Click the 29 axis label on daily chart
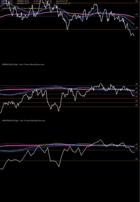This screenshot has height=202, width=140. (x=136, y=27)
